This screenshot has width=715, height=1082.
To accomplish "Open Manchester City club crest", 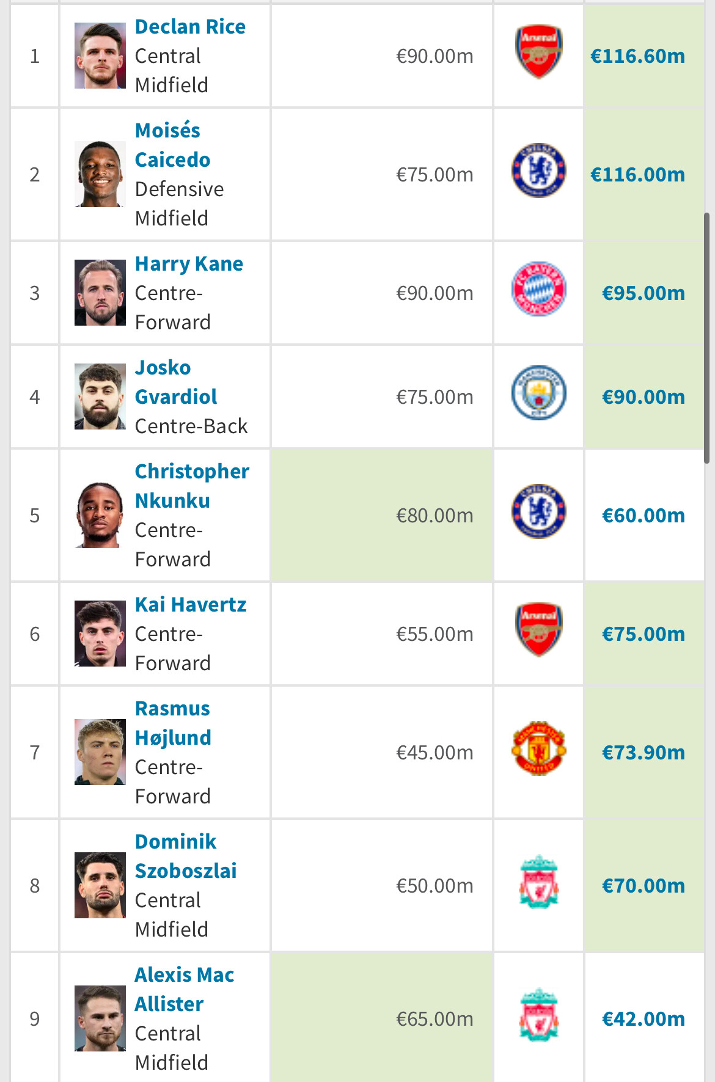I will (538, 393).
